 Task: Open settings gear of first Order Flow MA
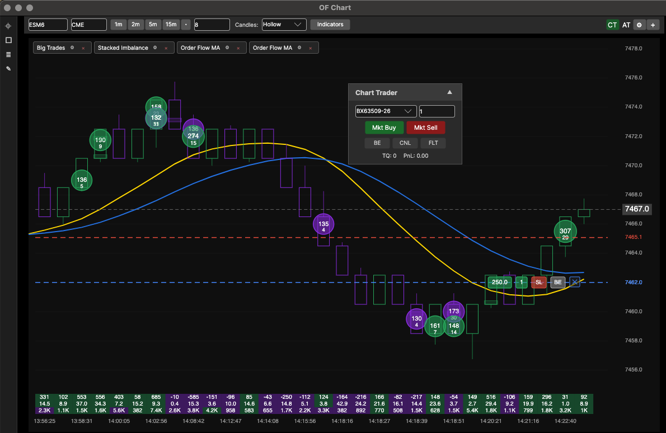227,48
